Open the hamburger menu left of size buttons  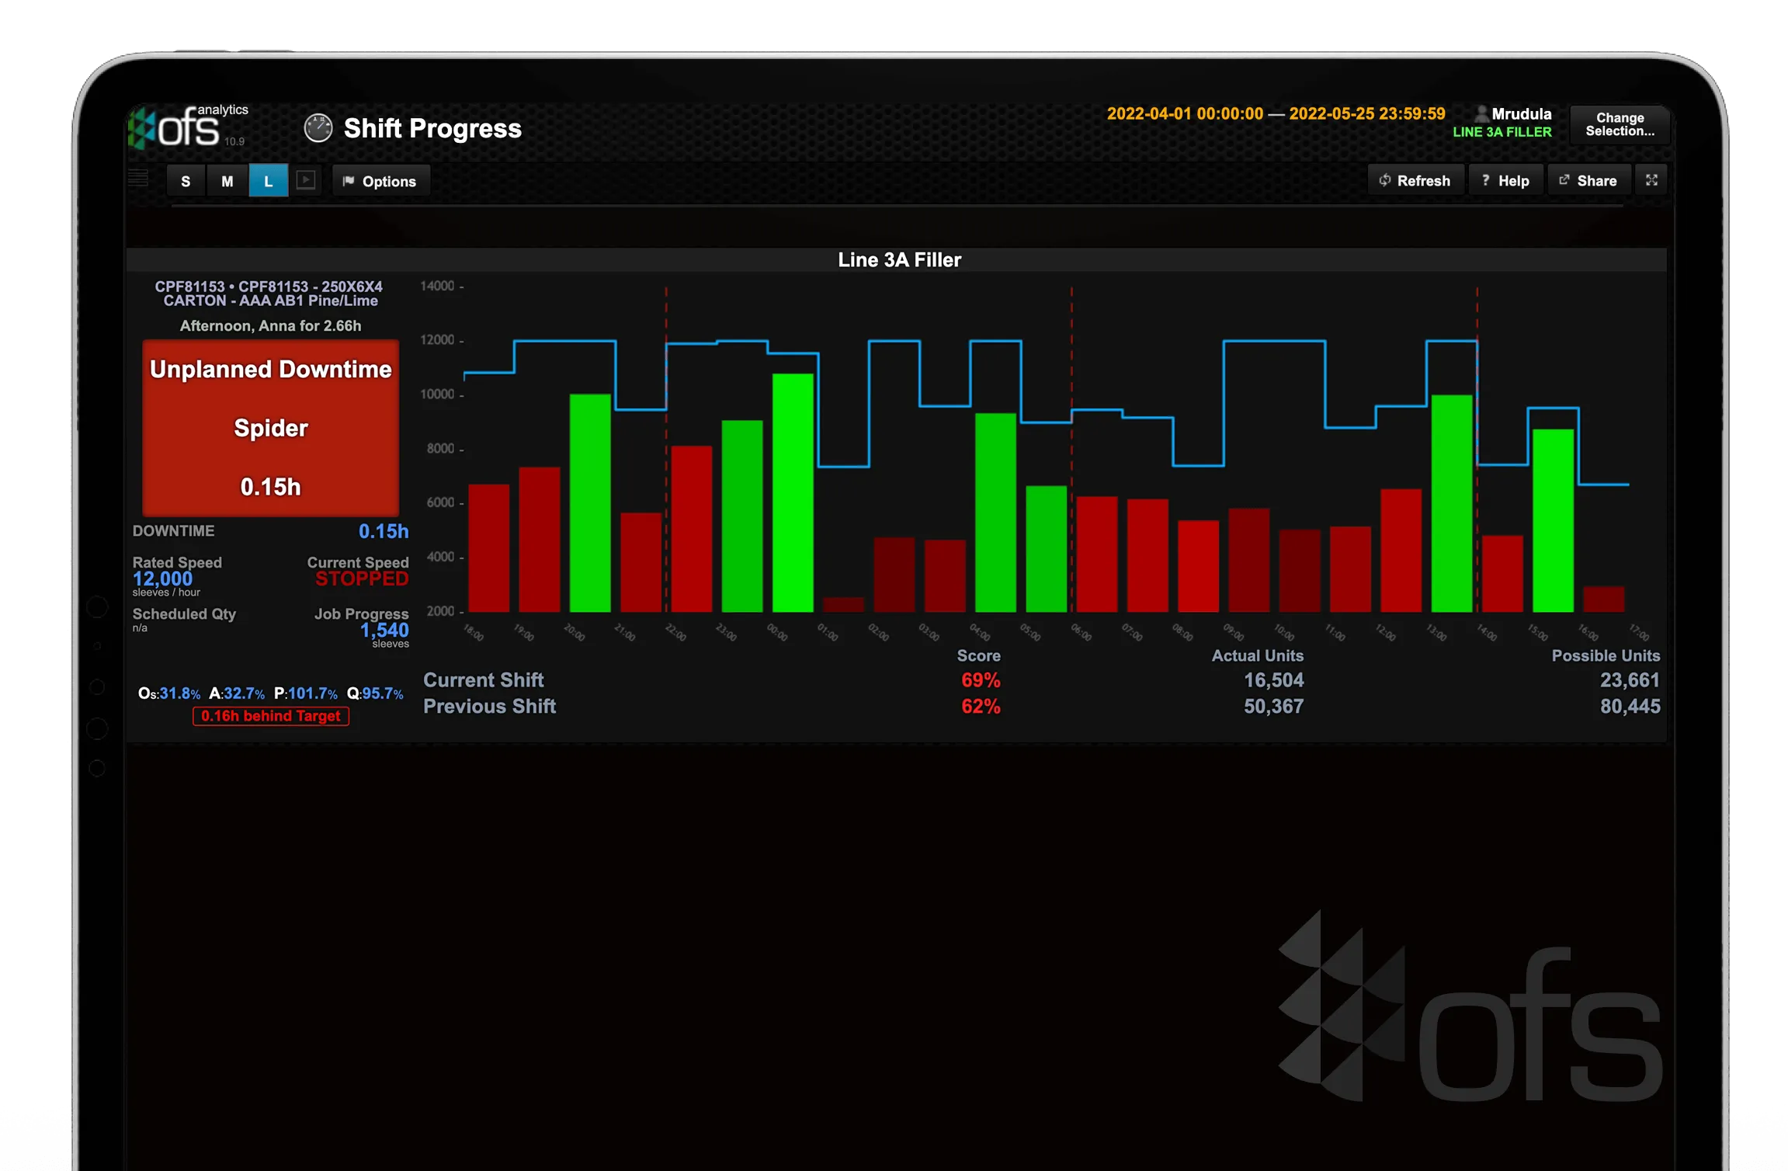(x=137, y=179)
